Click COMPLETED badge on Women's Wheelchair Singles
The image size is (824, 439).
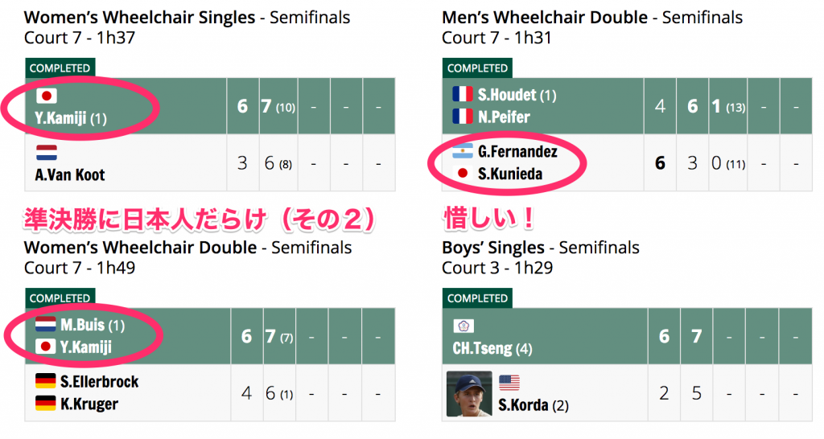click(60, 68)
